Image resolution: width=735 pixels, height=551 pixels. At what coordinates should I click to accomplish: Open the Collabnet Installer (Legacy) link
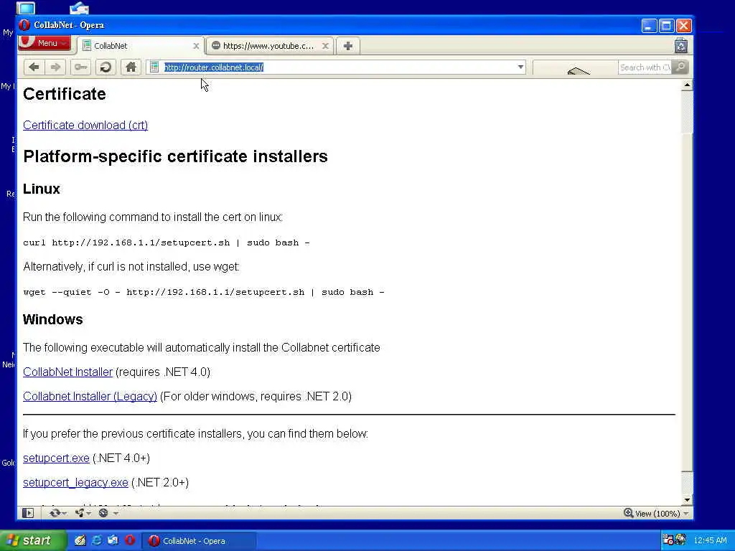(90, 396)
